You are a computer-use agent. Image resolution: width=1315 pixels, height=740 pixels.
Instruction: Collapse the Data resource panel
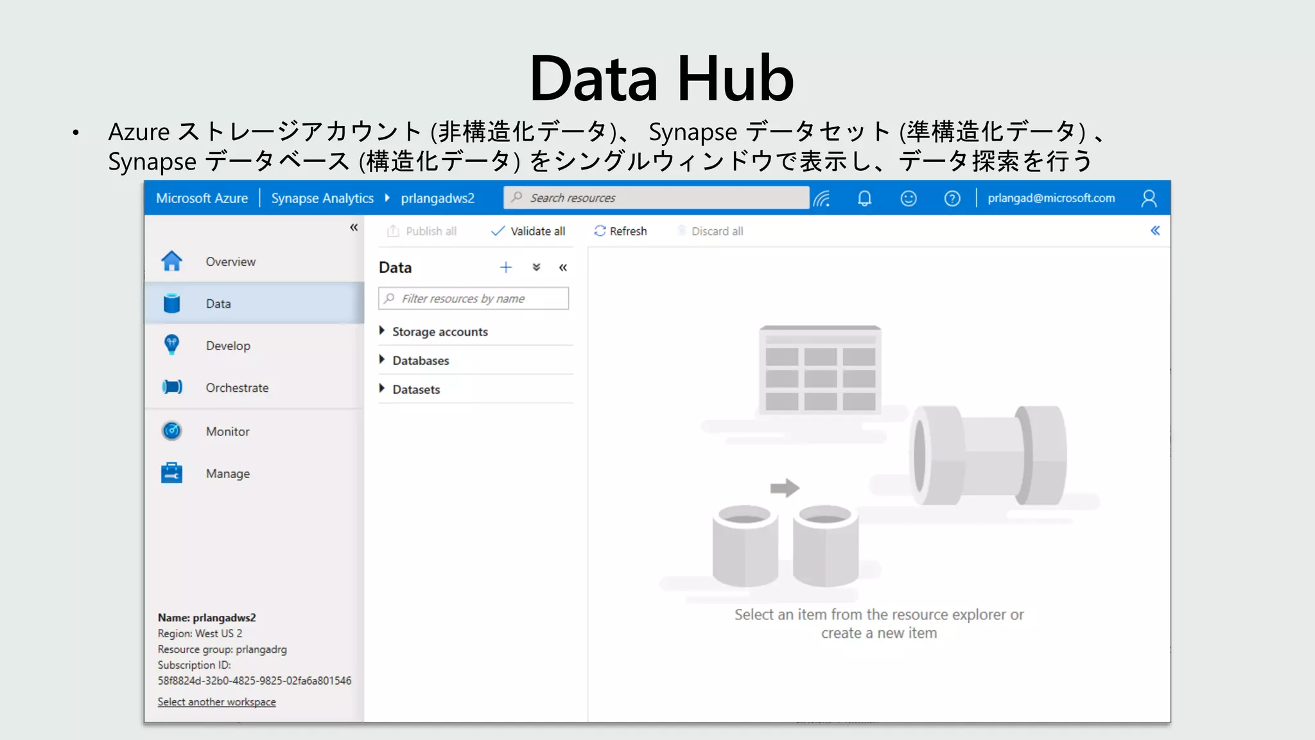pos(563,268)
